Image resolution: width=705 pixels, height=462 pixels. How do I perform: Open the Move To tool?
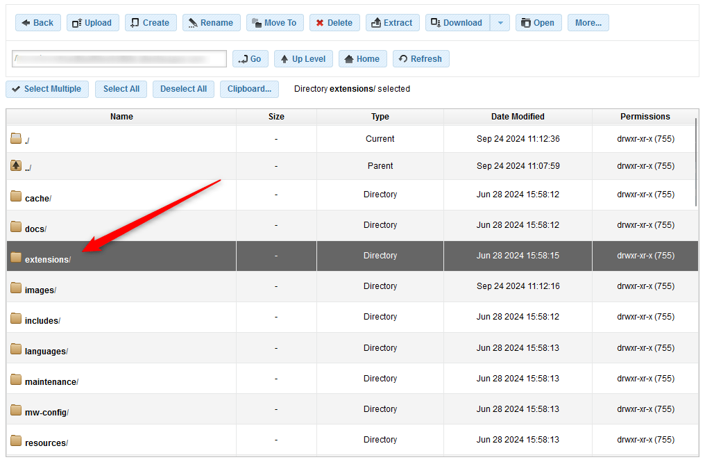click(x=255, y=22)
